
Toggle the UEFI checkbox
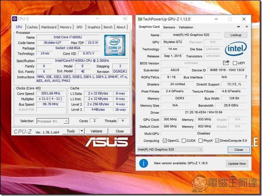(235, 63)
